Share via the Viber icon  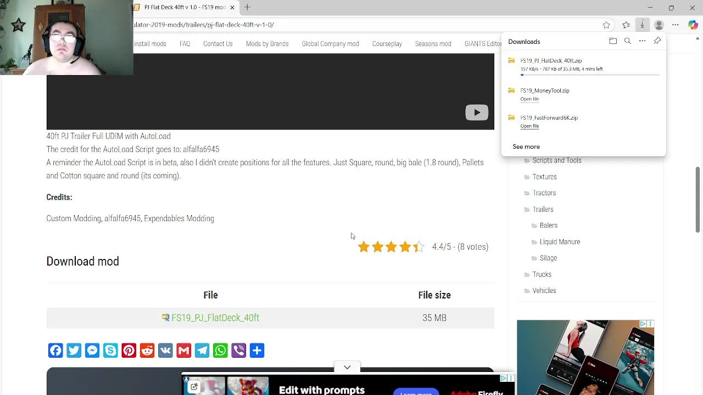pyautogui.click(x=238, y=351)
